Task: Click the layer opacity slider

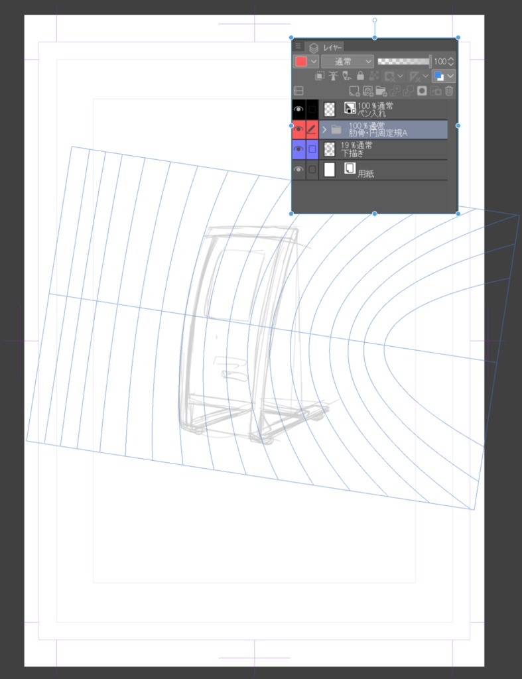Action: coord(404,62)
